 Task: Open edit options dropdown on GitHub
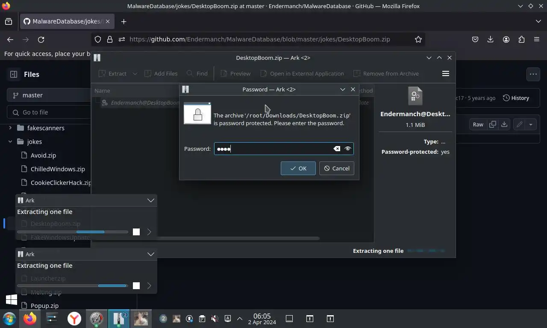click(531, 125)
